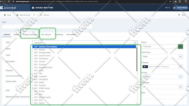Select ACF - Download Button option
This screenshot has height=106, width=189.
point(84,67)
